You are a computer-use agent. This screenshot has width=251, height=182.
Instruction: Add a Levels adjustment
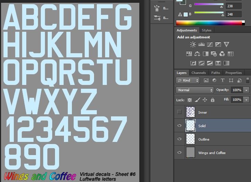(201, 45)
